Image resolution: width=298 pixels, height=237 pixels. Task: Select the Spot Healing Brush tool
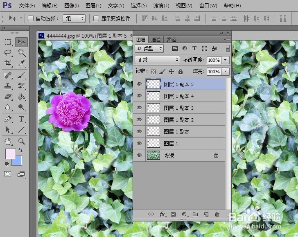click(x=8, y=75)
